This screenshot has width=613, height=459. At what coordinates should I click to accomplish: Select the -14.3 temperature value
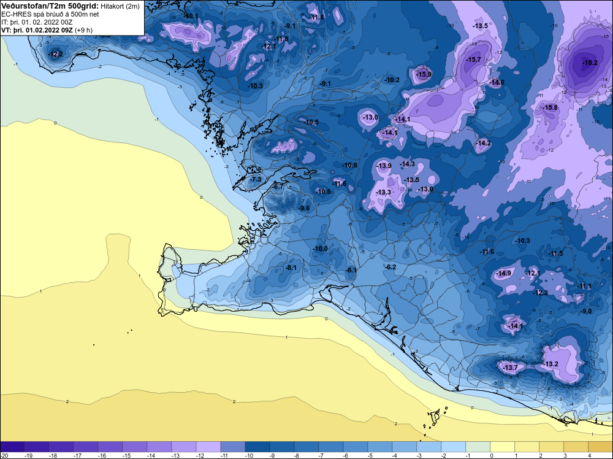tap(407, 164)
